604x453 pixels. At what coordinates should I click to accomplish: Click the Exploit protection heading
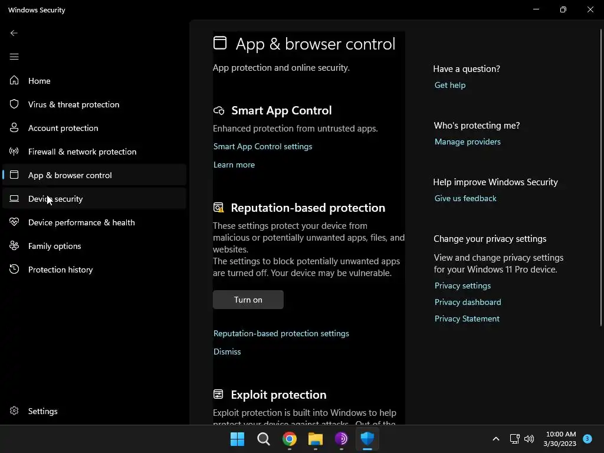[278, 395]
